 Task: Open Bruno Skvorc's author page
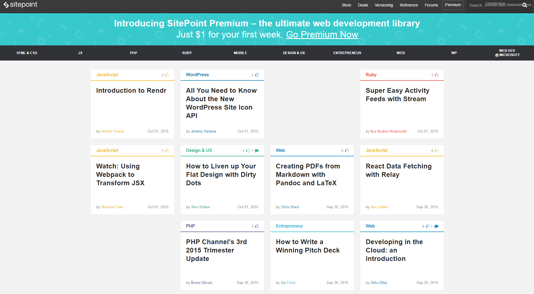coord(202,283)
